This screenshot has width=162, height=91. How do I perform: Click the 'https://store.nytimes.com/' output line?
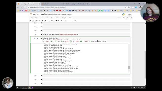[54, 59]
